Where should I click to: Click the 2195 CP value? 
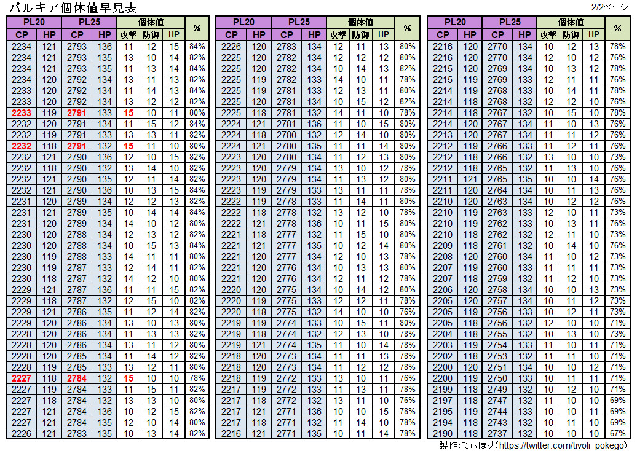tap(443, 412)
